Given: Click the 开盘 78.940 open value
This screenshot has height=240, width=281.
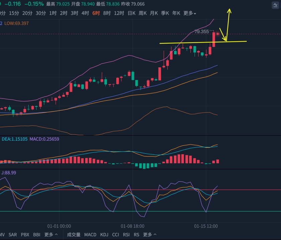Looking at the screenshot, I should click(x=83, y=4).
